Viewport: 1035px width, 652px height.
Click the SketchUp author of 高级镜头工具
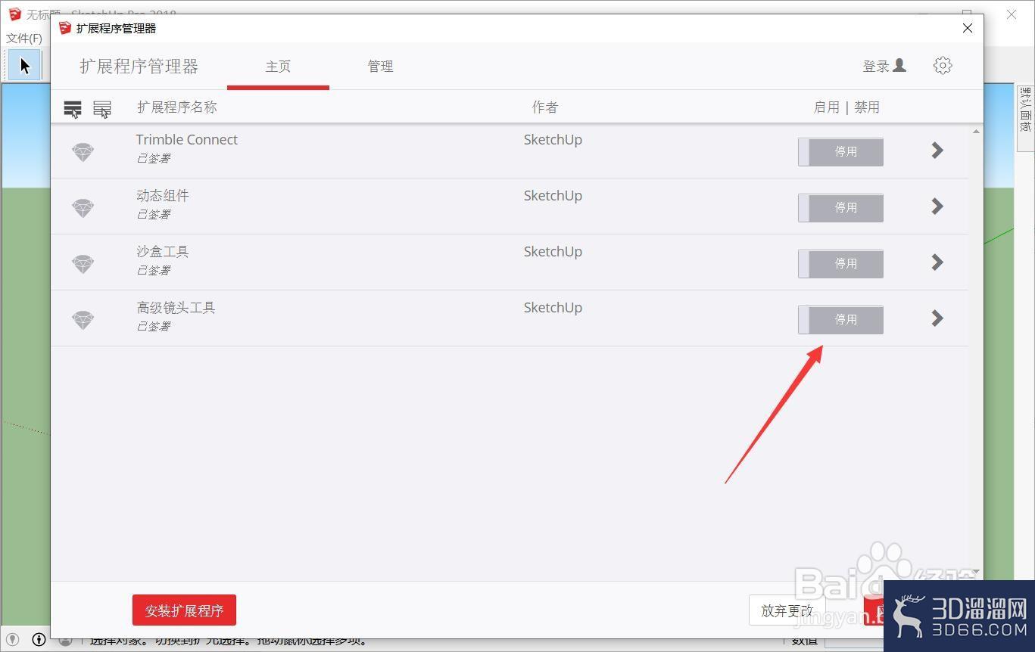click(553, 307)
